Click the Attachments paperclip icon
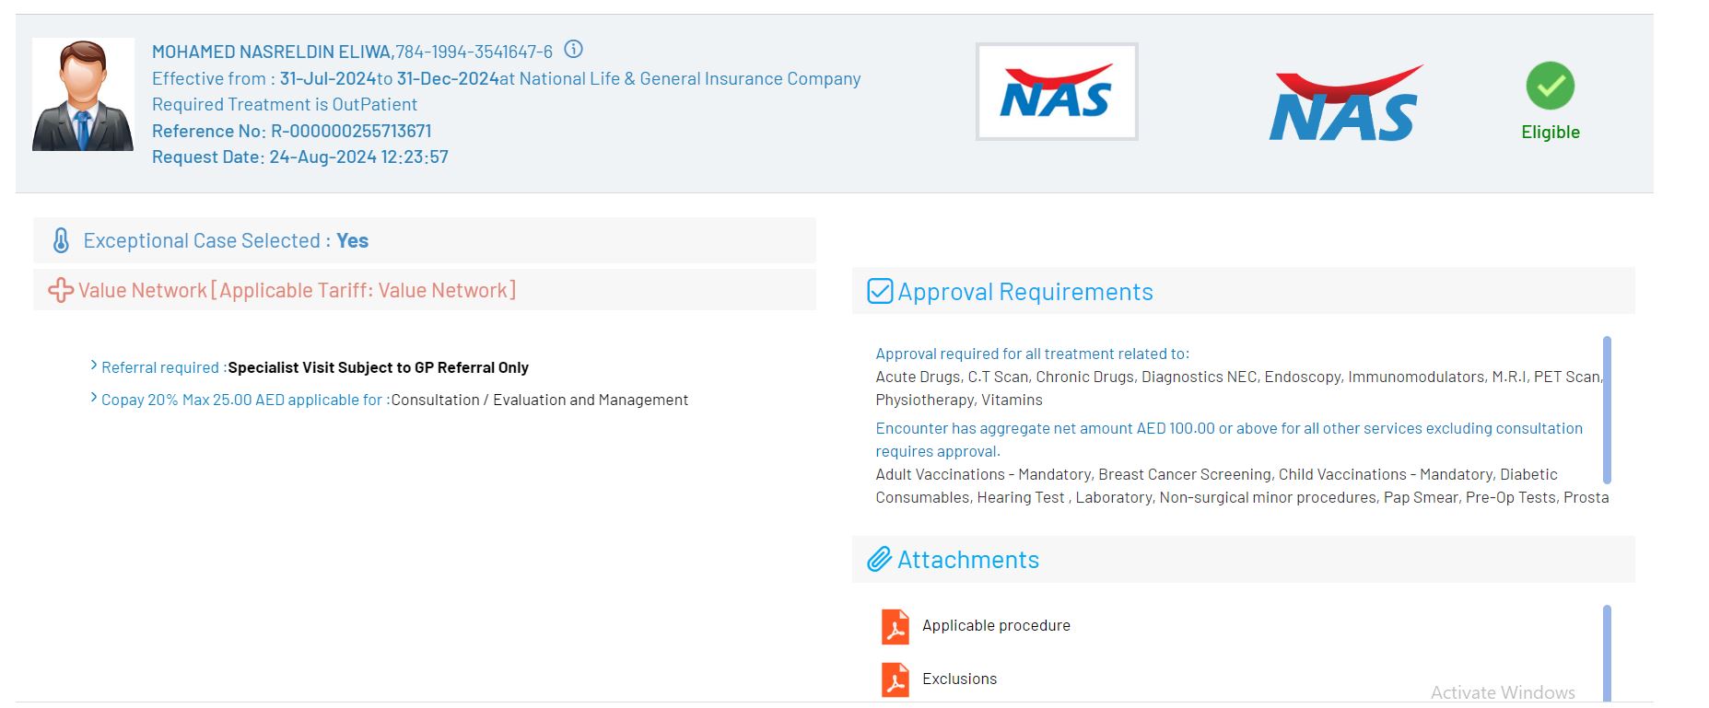The image size is (1709, 708). click(x=879, y=560)
